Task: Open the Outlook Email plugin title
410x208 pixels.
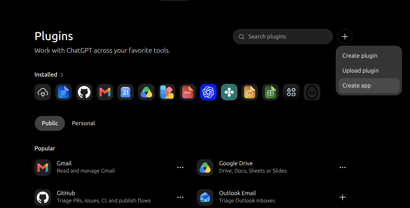Action: point(237,193)
